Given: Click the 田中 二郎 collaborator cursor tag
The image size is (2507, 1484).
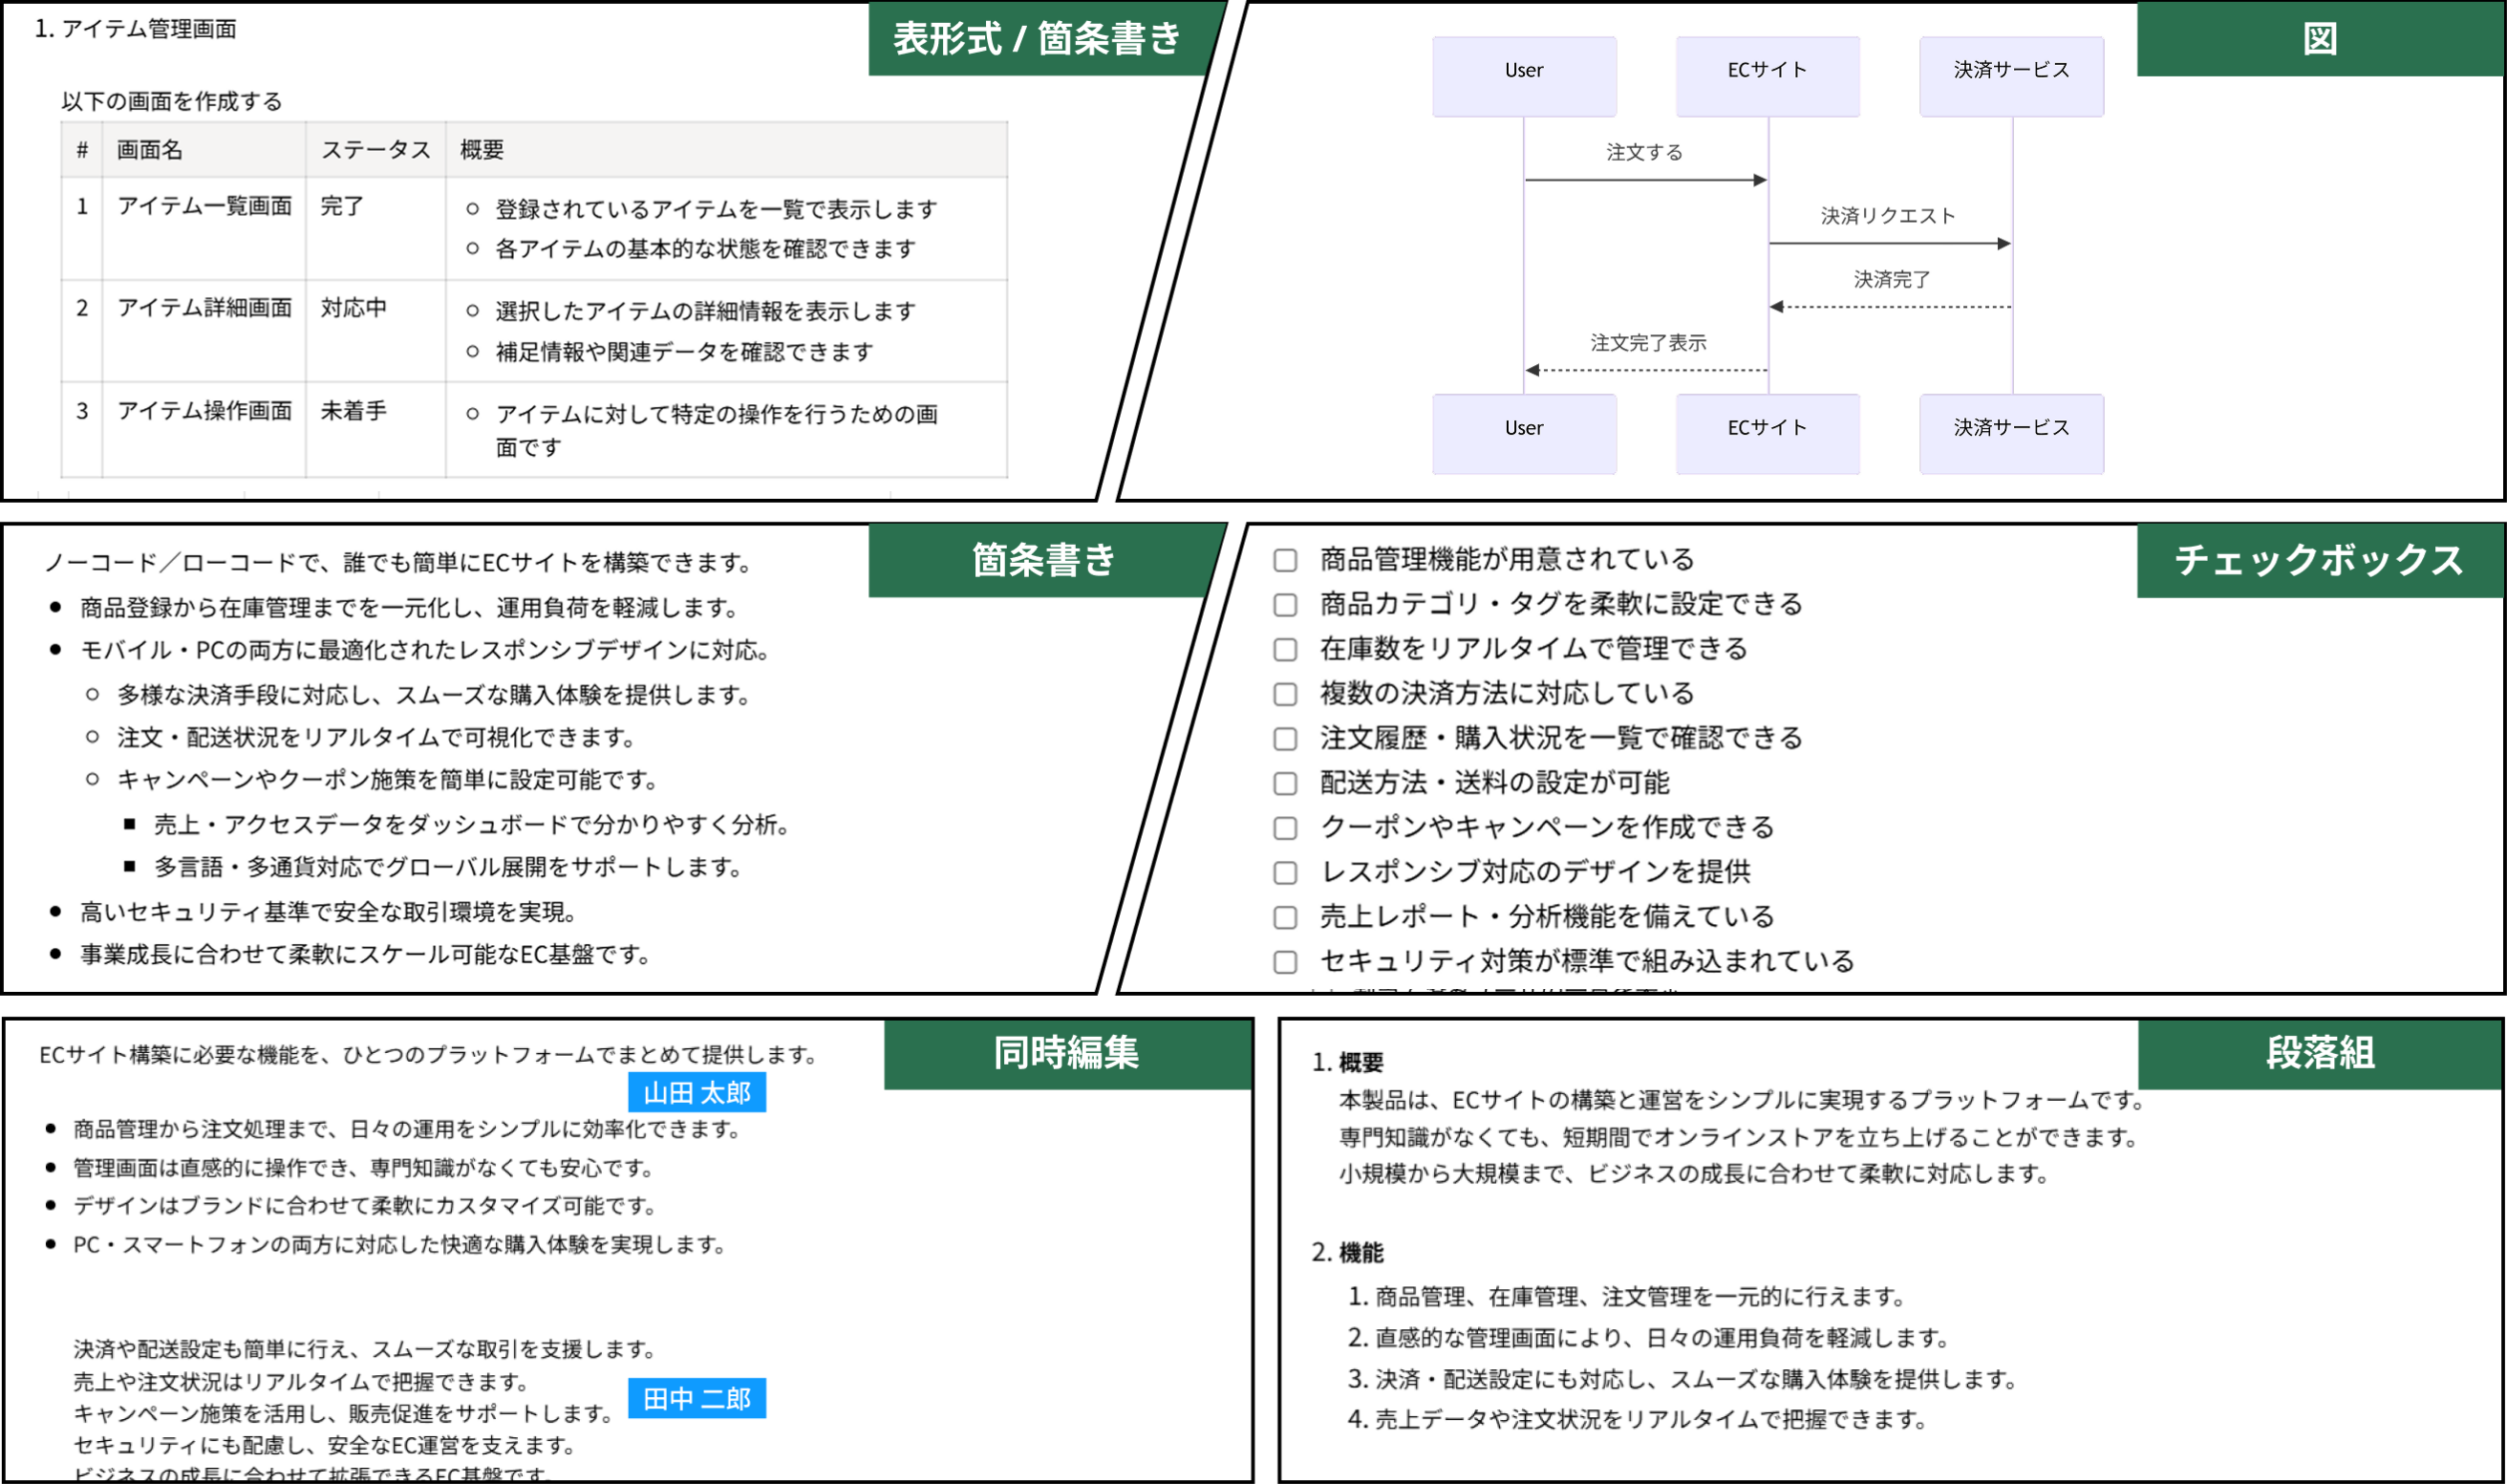Looking at the screenshot, I should click(696, 1398).
